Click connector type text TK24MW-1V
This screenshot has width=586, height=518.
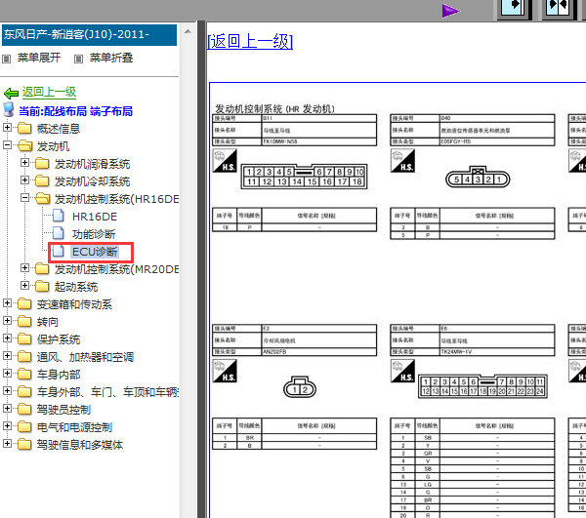pyautogui.click(x=456, y=351)
